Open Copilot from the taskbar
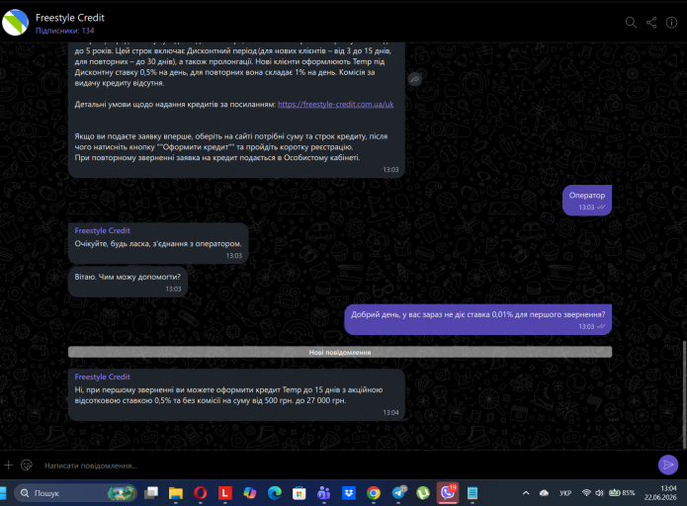 pos(250,493)
